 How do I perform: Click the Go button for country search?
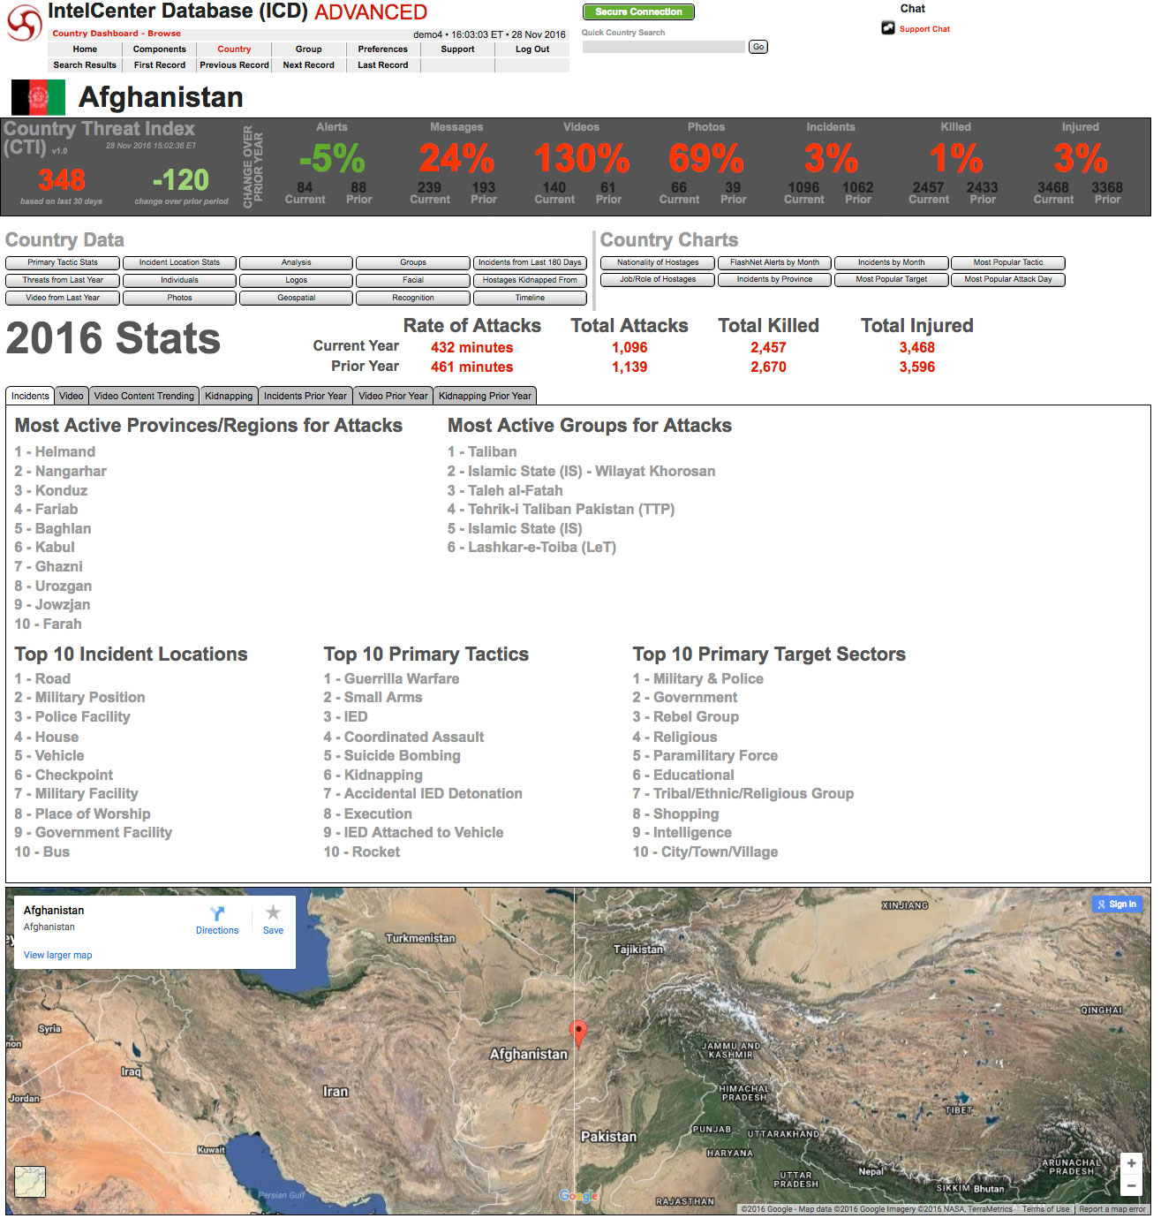point(758,47)
